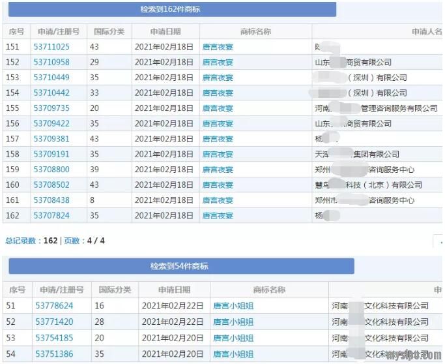Select the last record 53707824

click(x=51, y=215)
